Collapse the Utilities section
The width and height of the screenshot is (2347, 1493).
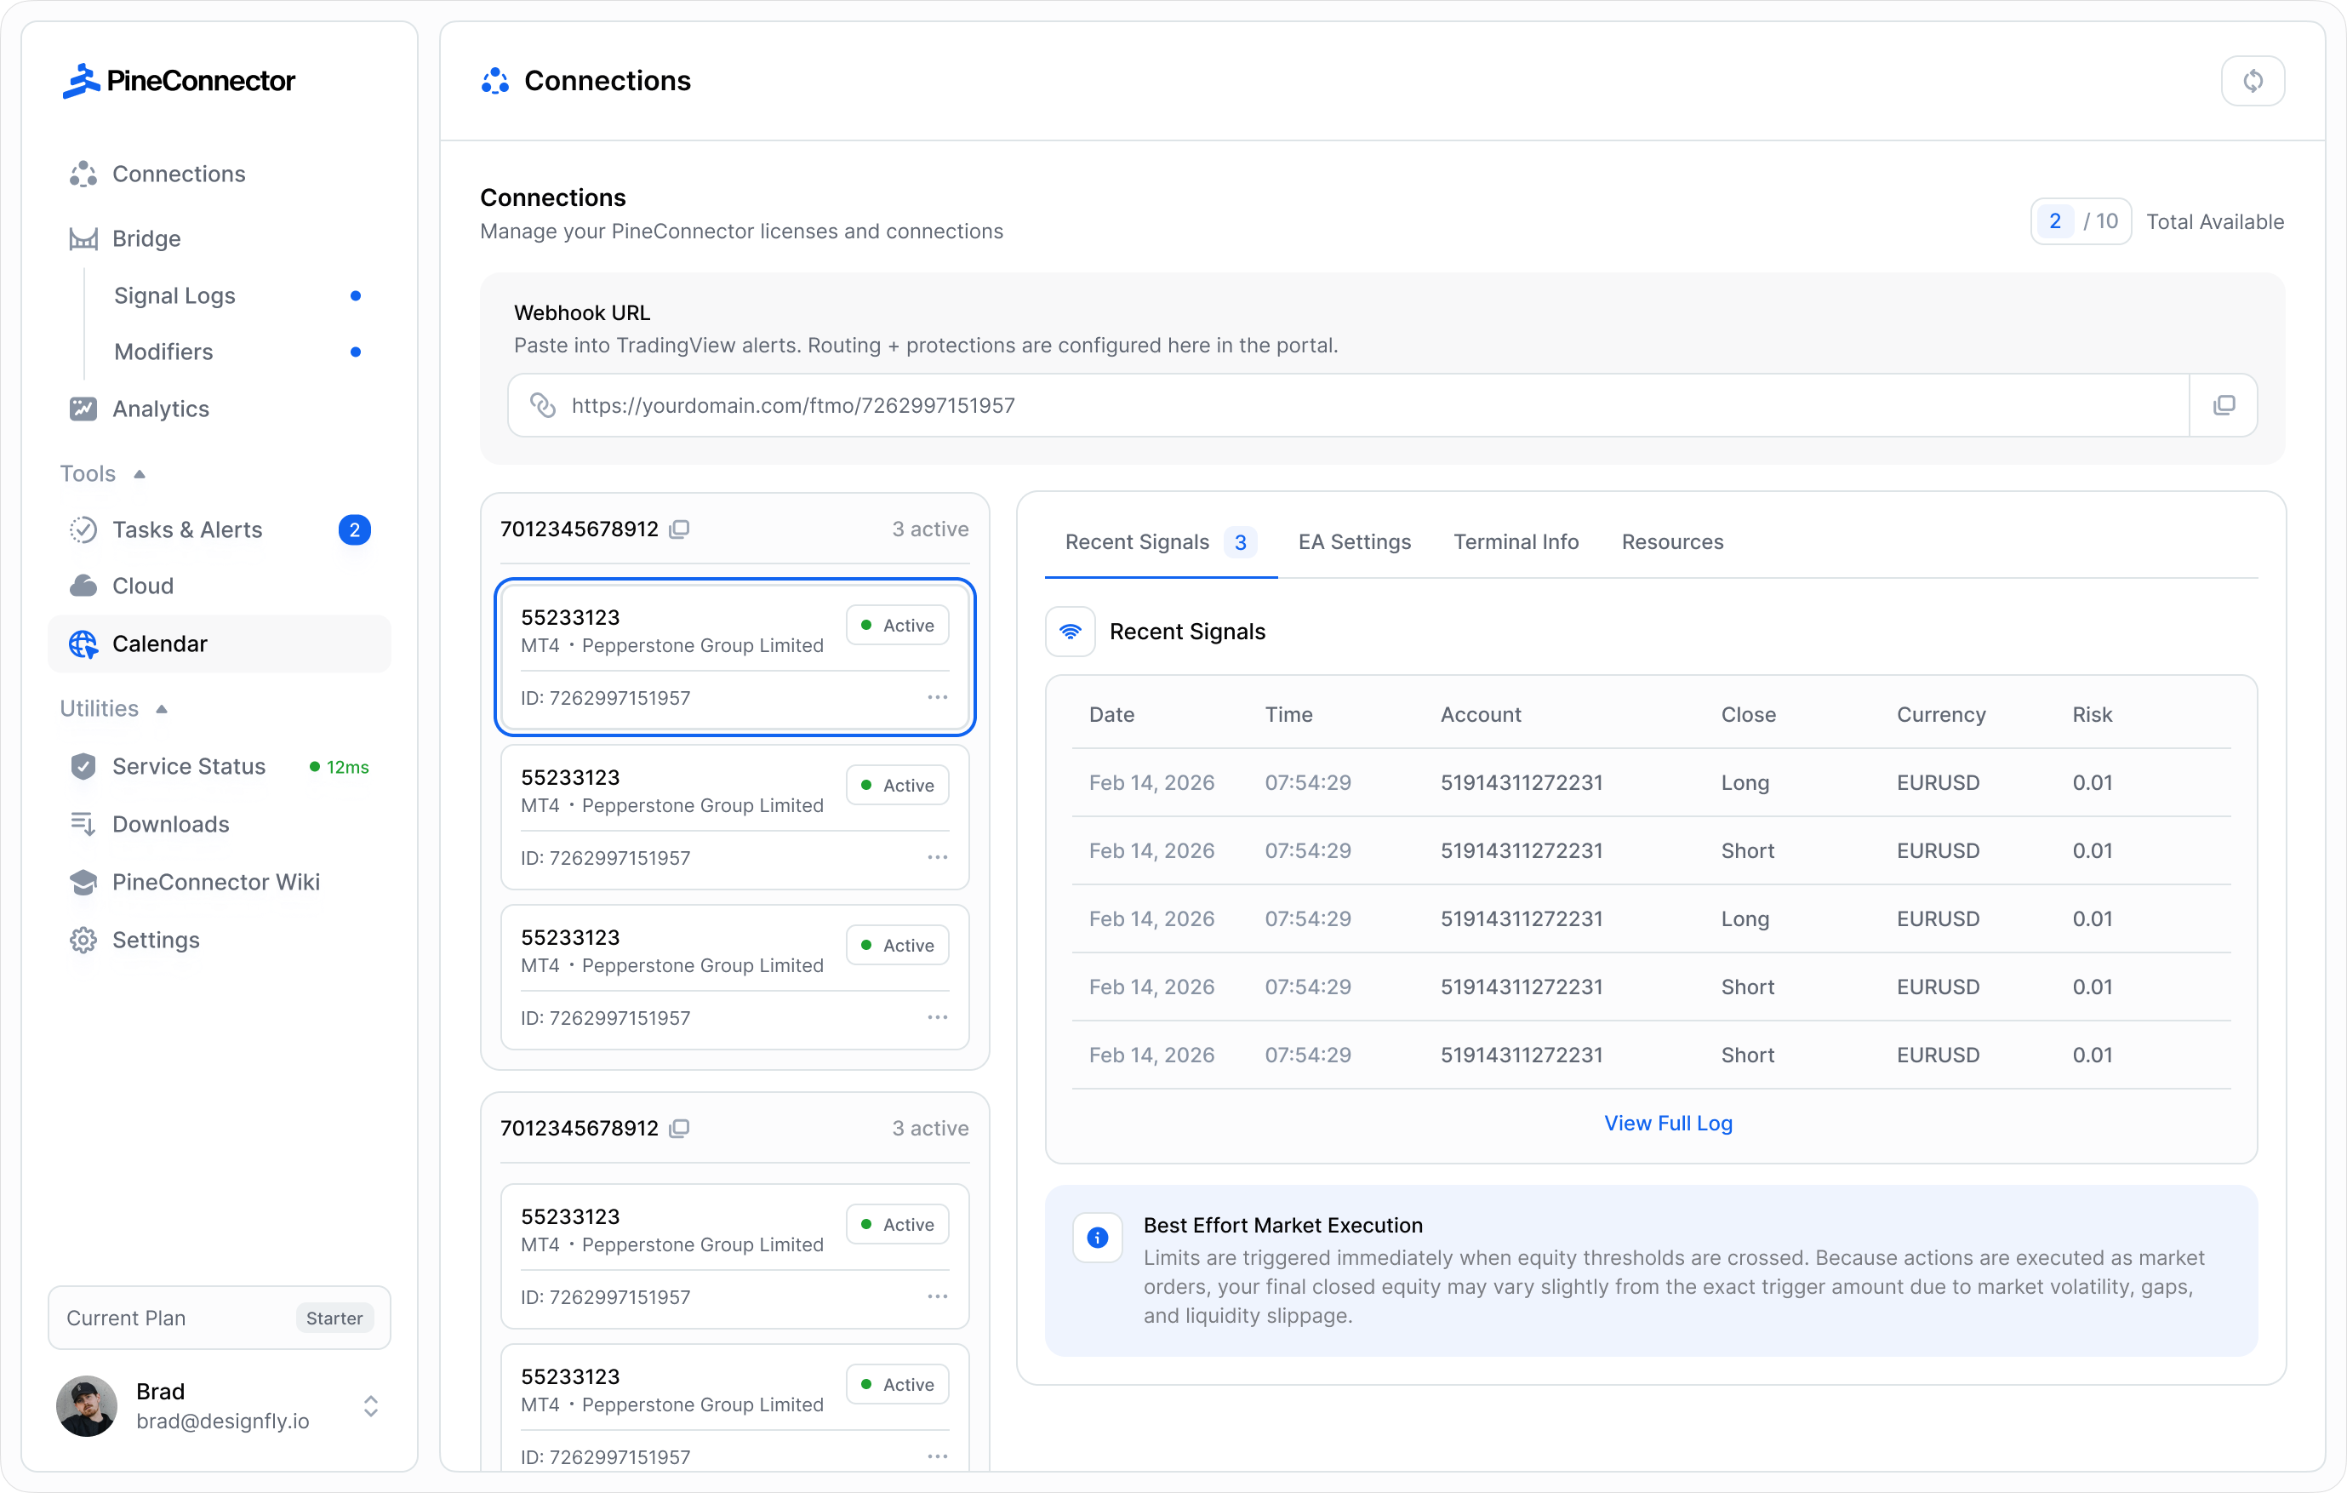pos(162,709)
